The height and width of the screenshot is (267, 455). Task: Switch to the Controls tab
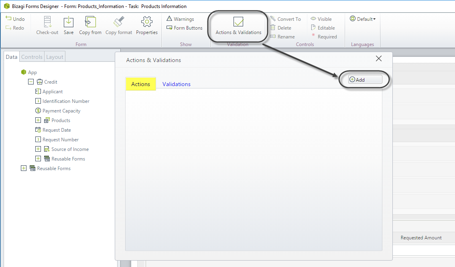click(x=32, y=57)
